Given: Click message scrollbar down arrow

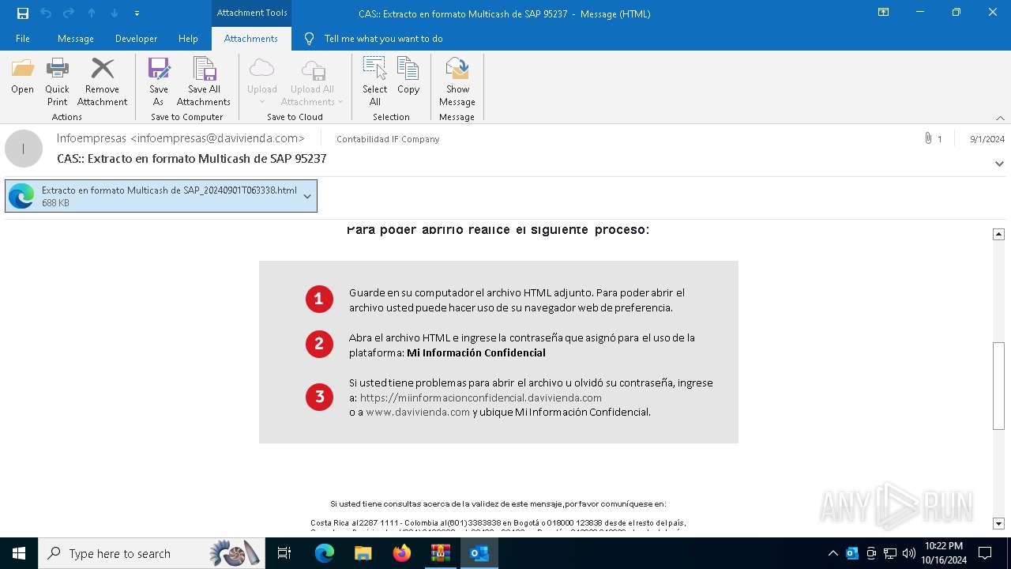Looking at the screenshot, I should pyautogui.click(x=998, y=523).
